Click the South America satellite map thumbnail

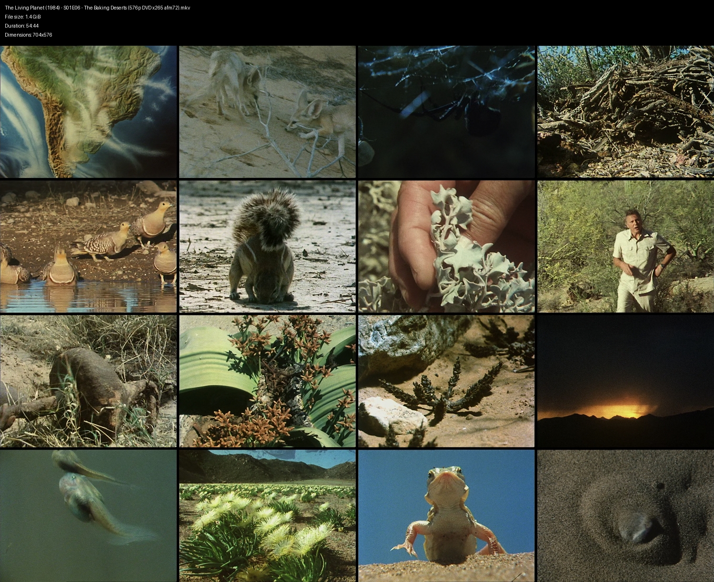(88, 112)
